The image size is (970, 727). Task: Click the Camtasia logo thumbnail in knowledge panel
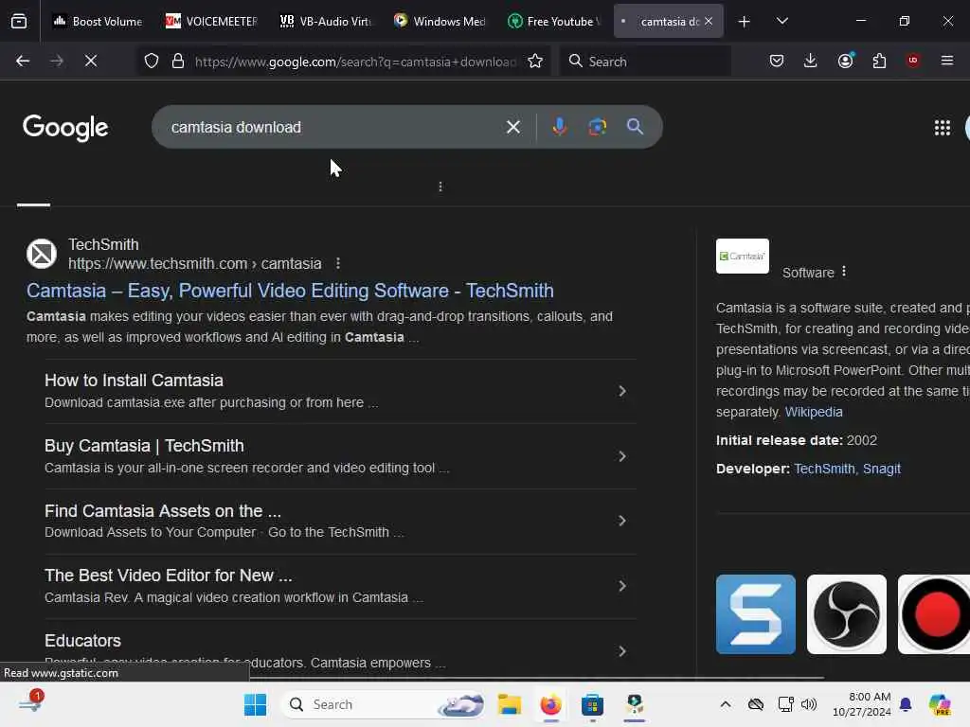pos(743,256)
